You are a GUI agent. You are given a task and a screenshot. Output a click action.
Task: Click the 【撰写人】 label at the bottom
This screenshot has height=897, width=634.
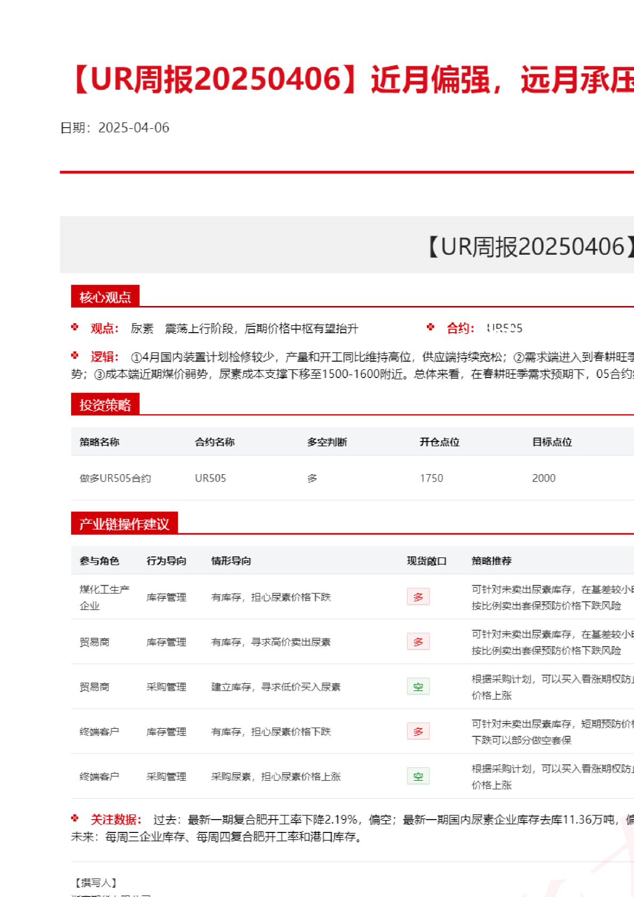[96, 883]
